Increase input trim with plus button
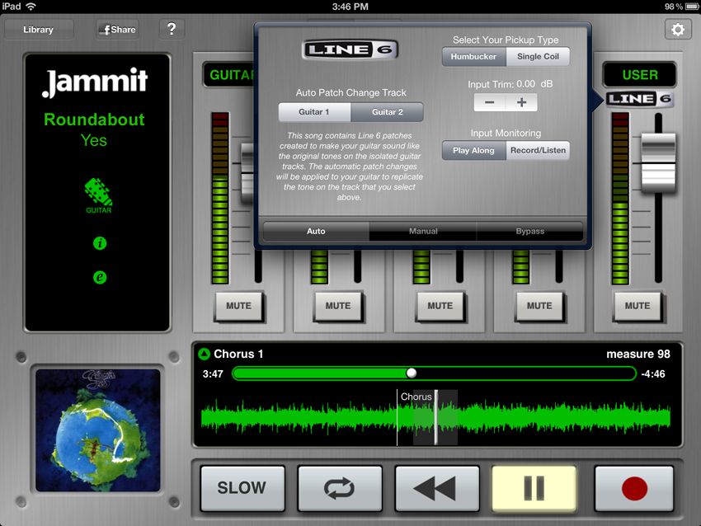701x526 pixels. click(x=522, y=102)
